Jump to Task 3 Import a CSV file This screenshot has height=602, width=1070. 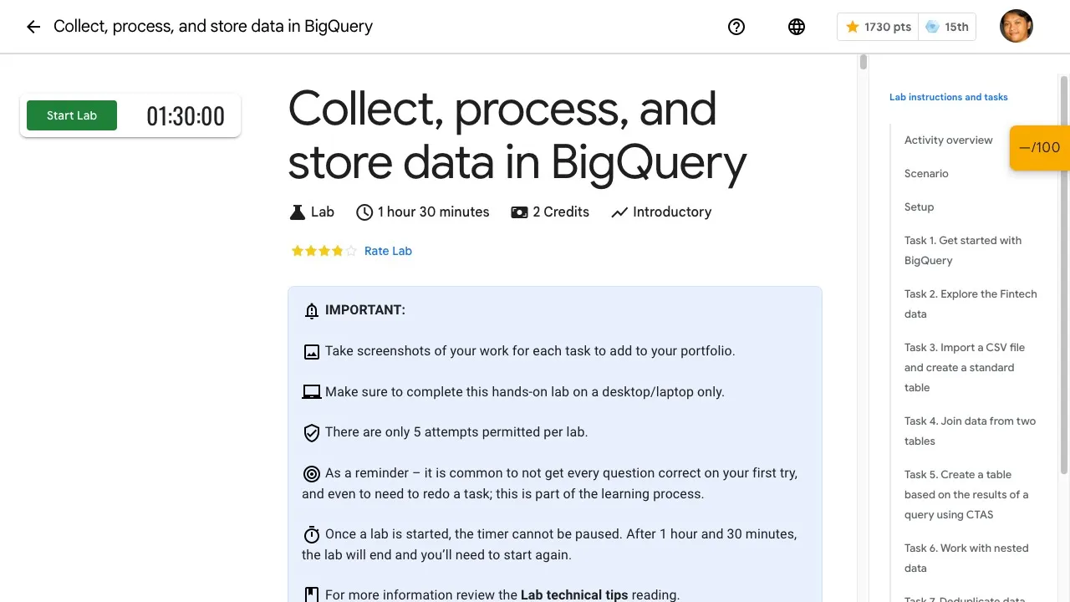pos(964,367)
